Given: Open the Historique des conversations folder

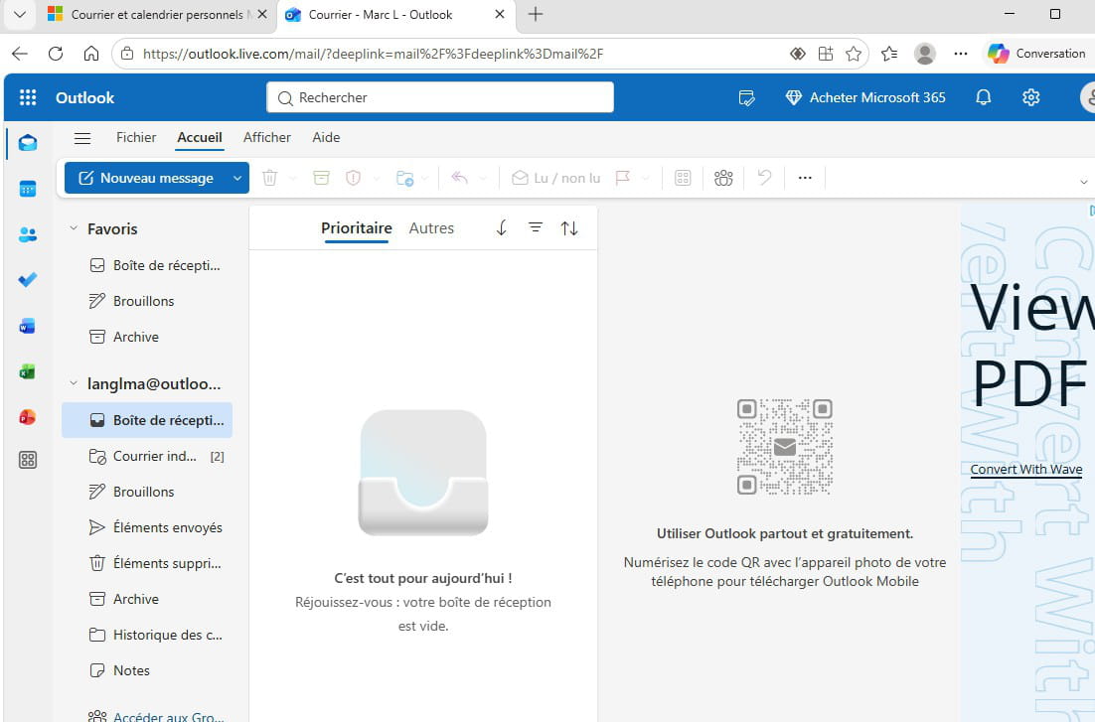Looking at the screenshot, I should tap(147, 635).
